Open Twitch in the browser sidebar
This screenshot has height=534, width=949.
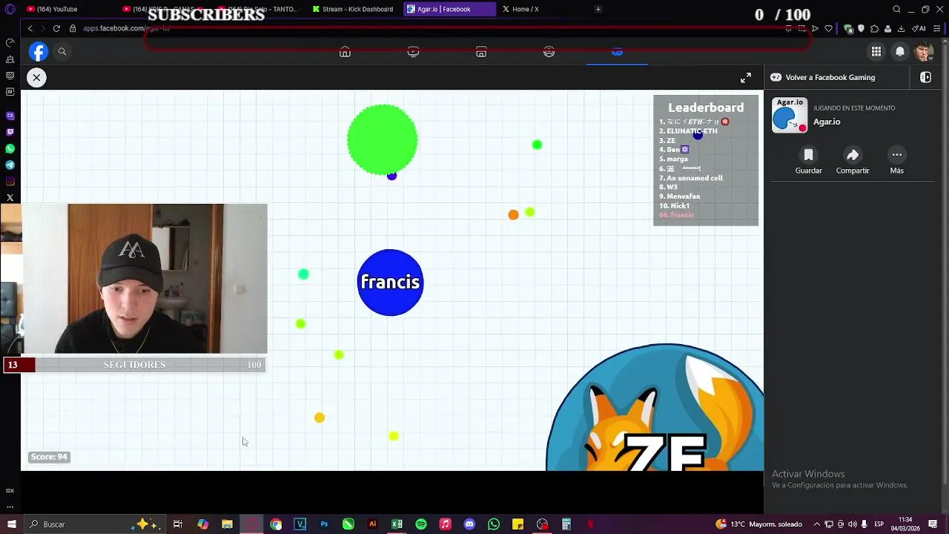10,132
